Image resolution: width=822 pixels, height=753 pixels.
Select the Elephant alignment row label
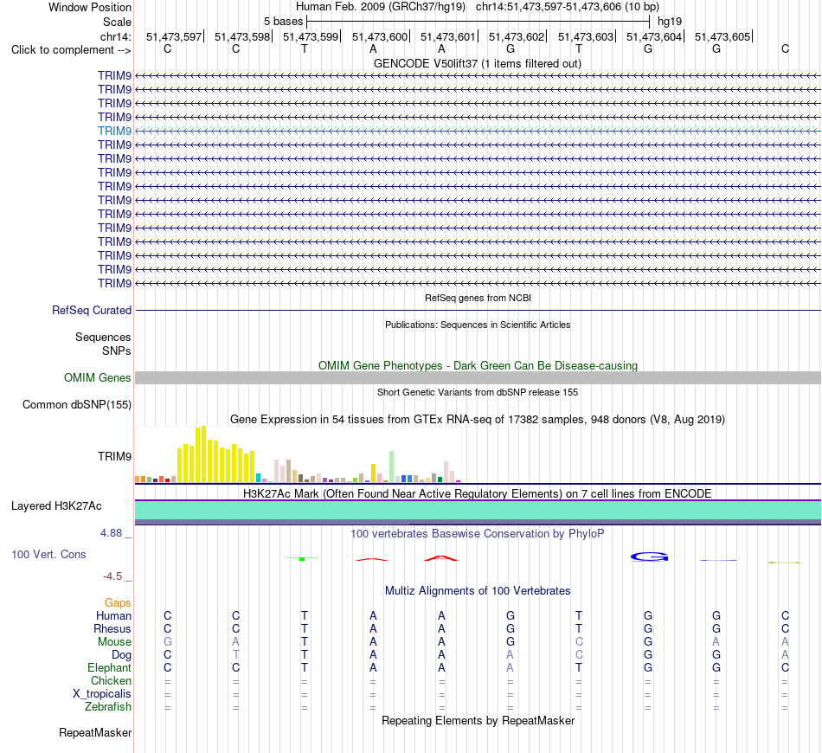[x=110, y=667]
